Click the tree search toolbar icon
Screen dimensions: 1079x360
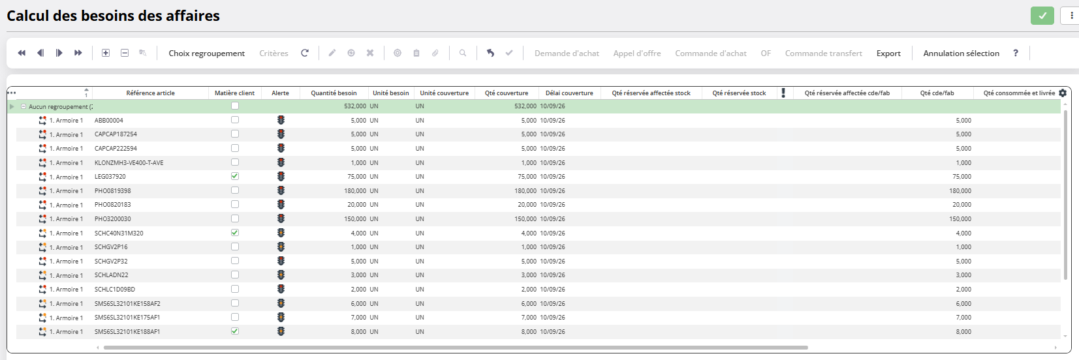point(143,53)
